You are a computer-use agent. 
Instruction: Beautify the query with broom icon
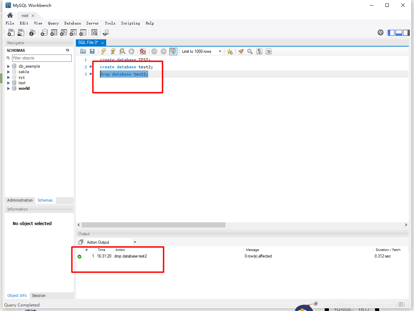point(241,51)
